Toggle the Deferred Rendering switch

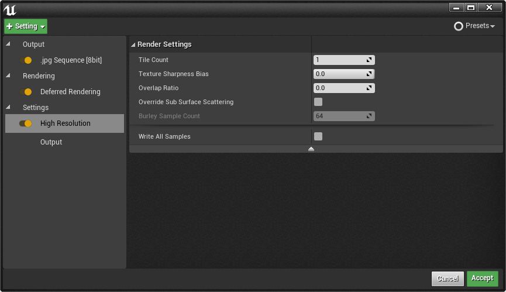[x=26, y=92]
